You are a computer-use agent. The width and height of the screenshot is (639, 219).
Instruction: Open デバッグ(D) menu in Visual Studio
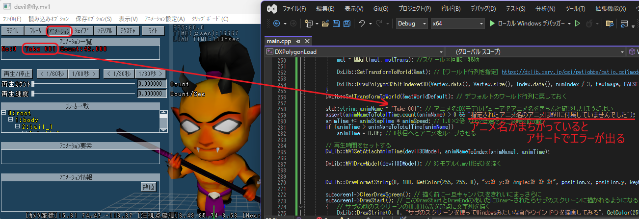tap(484, 8)
